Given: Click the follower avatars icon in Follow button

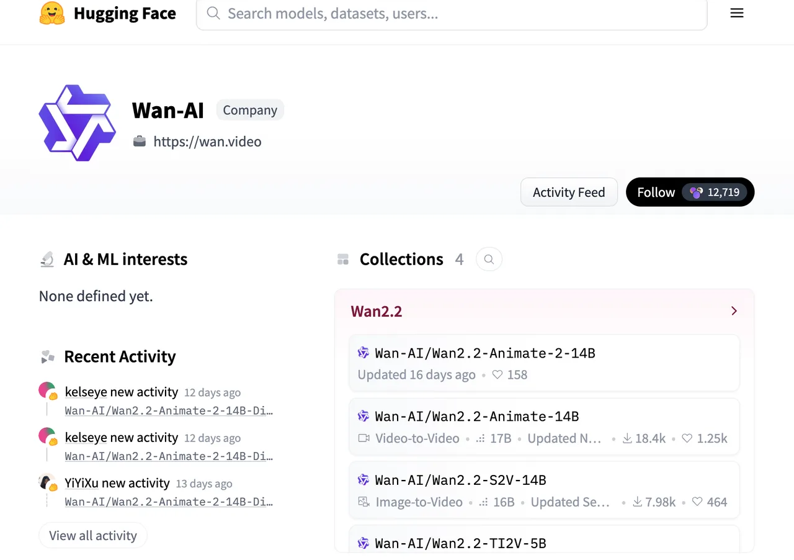Looking at the screenshot, I should [696, 192].
